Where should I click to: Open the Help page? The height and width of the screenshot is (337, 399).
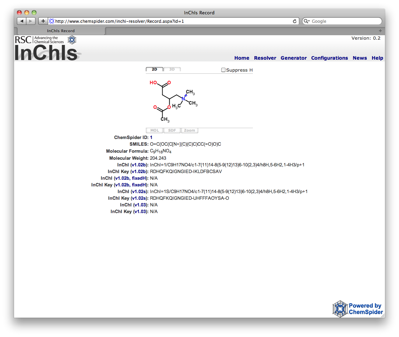click(x=377, y=58)
